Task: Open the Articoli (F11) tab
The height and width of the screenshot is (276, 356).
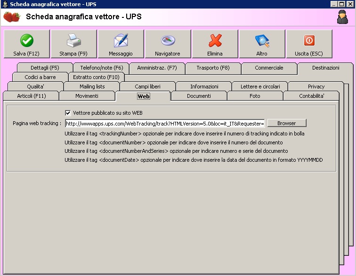Action: 32,96
